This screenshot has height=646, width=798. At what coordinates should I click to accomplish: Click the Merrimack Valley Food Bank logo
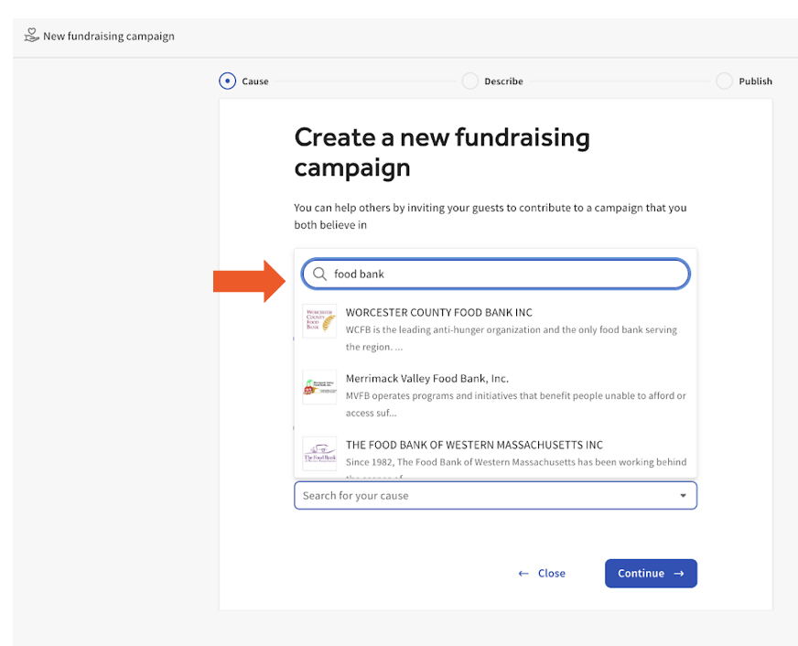point(319,387)
